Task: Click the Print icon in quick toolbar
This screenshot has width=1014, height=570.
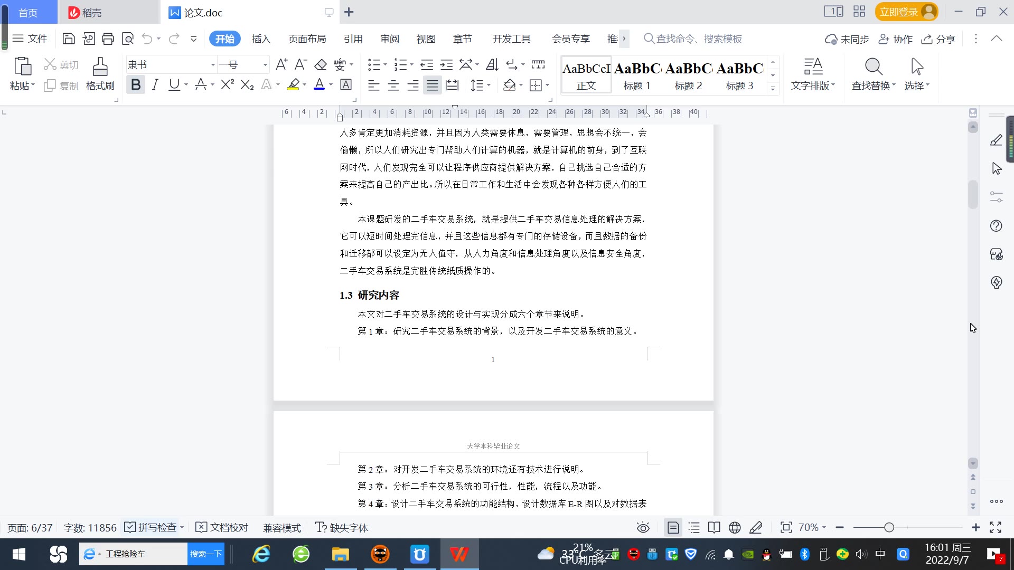Action: (108, 39)
